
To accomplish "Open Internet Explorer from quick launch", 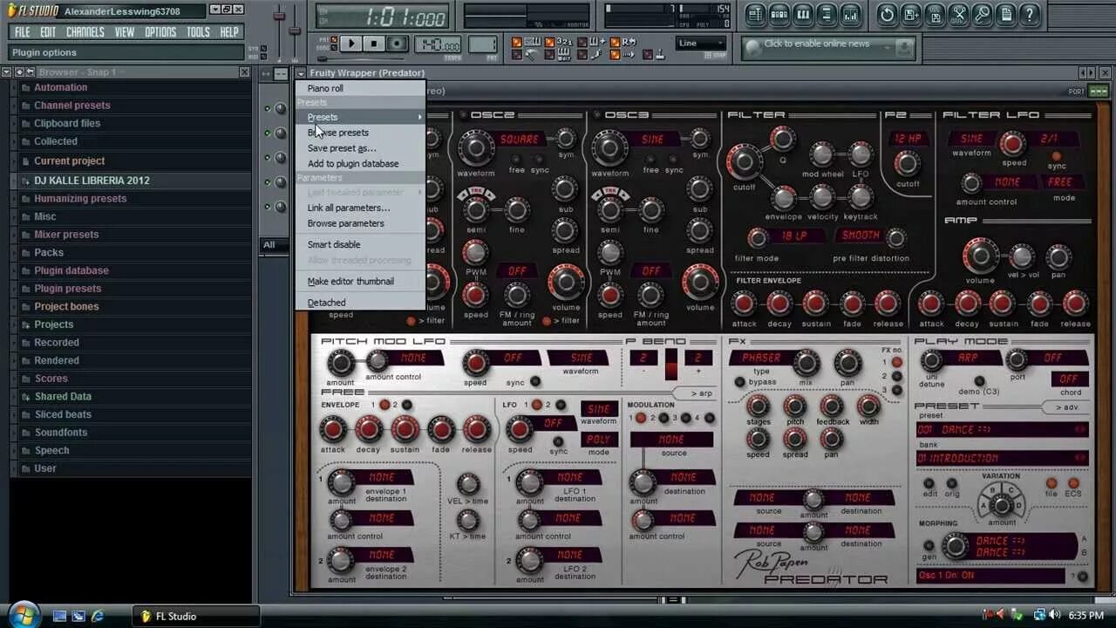I will (x=98, y=616).
